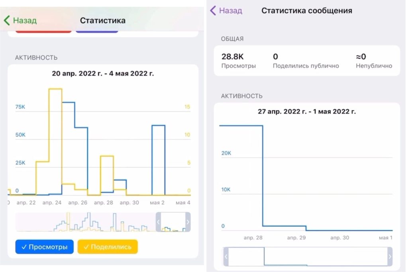Tap the 28.8K Просмотры statistic
Viewport: 408px width, 272px height.
point(239,61)
